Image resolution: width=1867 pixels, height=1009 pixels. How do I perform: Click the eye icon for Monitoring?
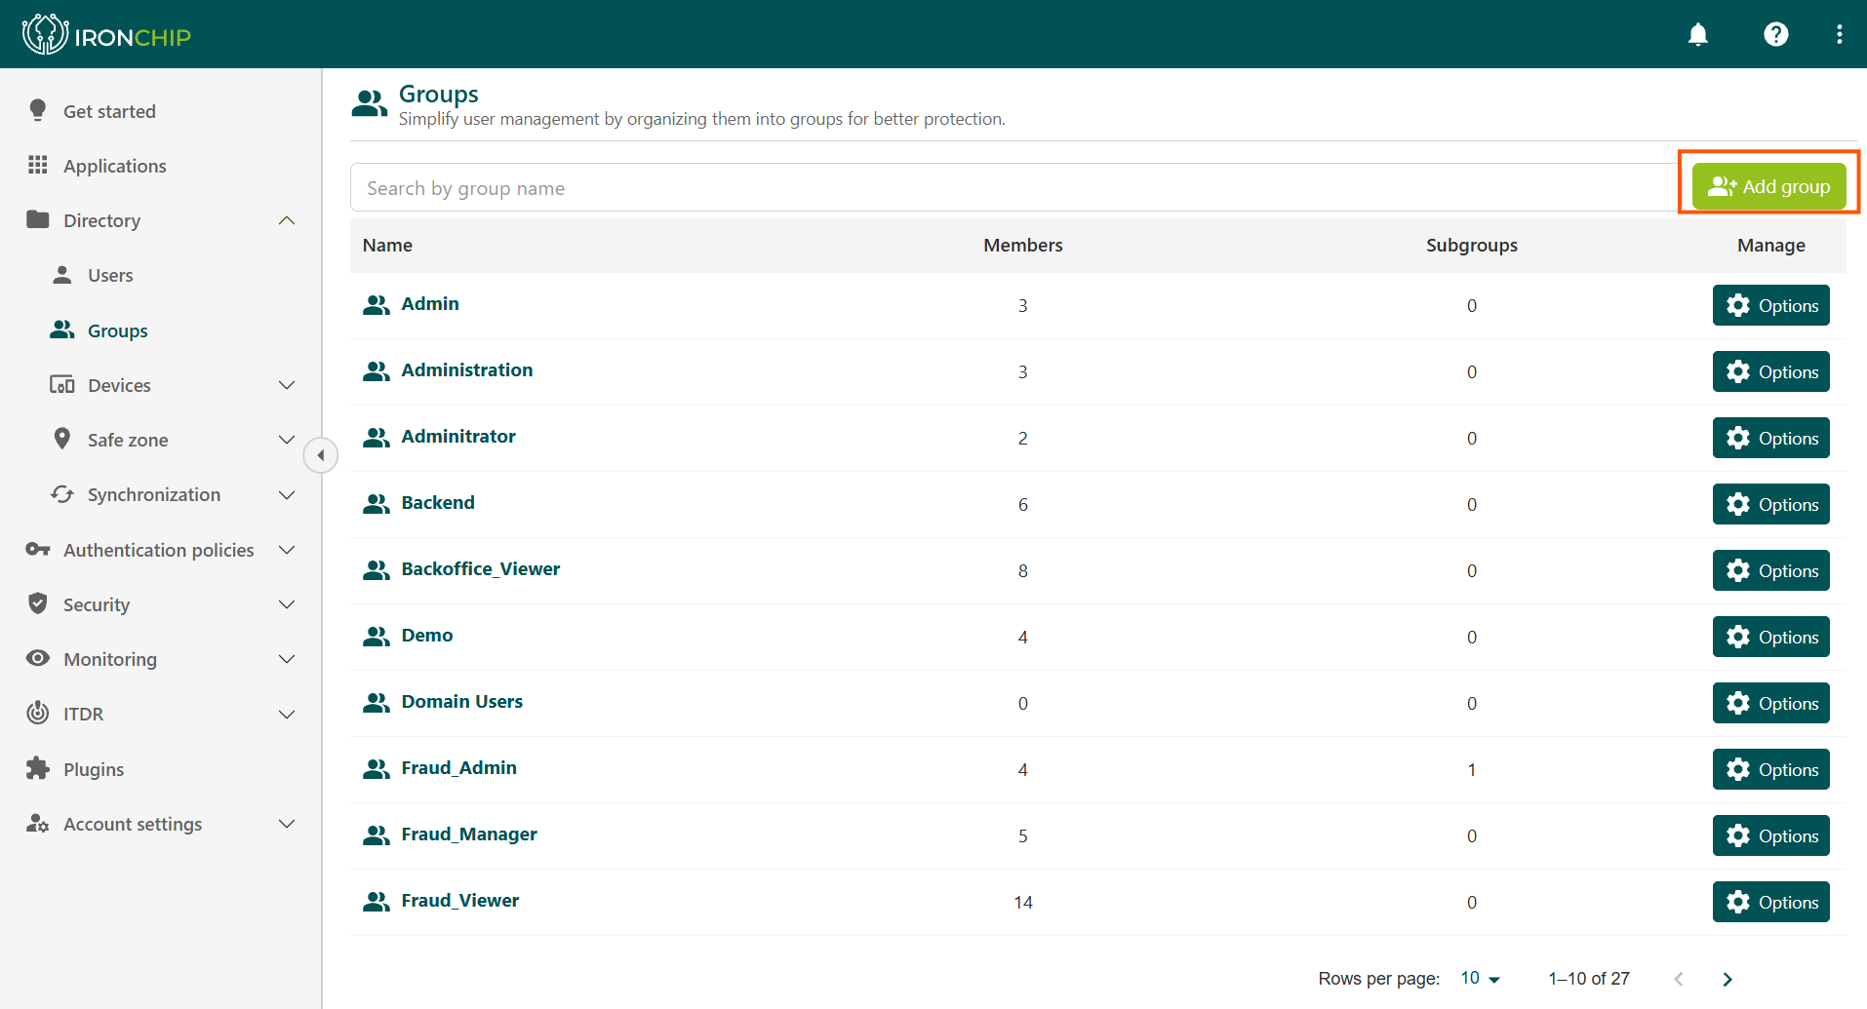pos(38,658)
